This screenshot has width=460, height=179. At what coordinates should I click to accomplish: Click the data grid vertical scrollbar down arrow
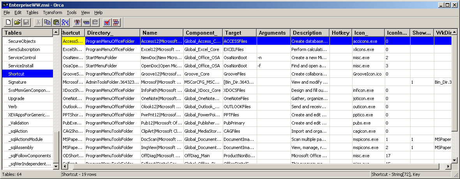click(x=454, y=160)
